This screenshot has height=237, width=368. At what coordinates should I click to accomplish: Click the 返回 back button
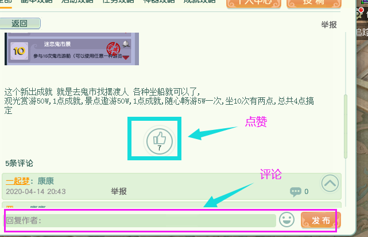(20, 23)
